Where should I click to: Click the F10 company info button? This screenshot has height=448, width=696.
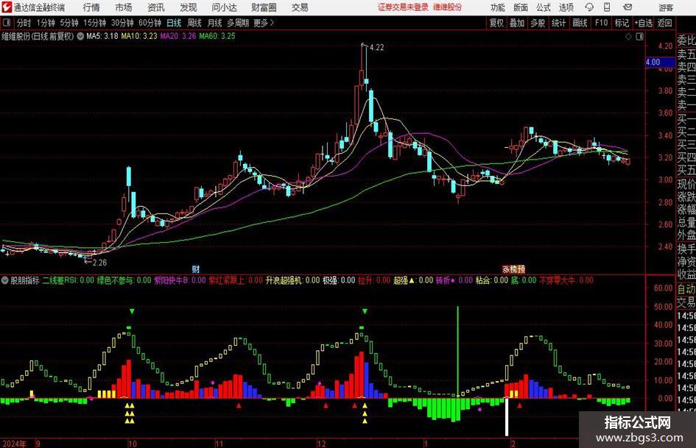tap(601, 23)
